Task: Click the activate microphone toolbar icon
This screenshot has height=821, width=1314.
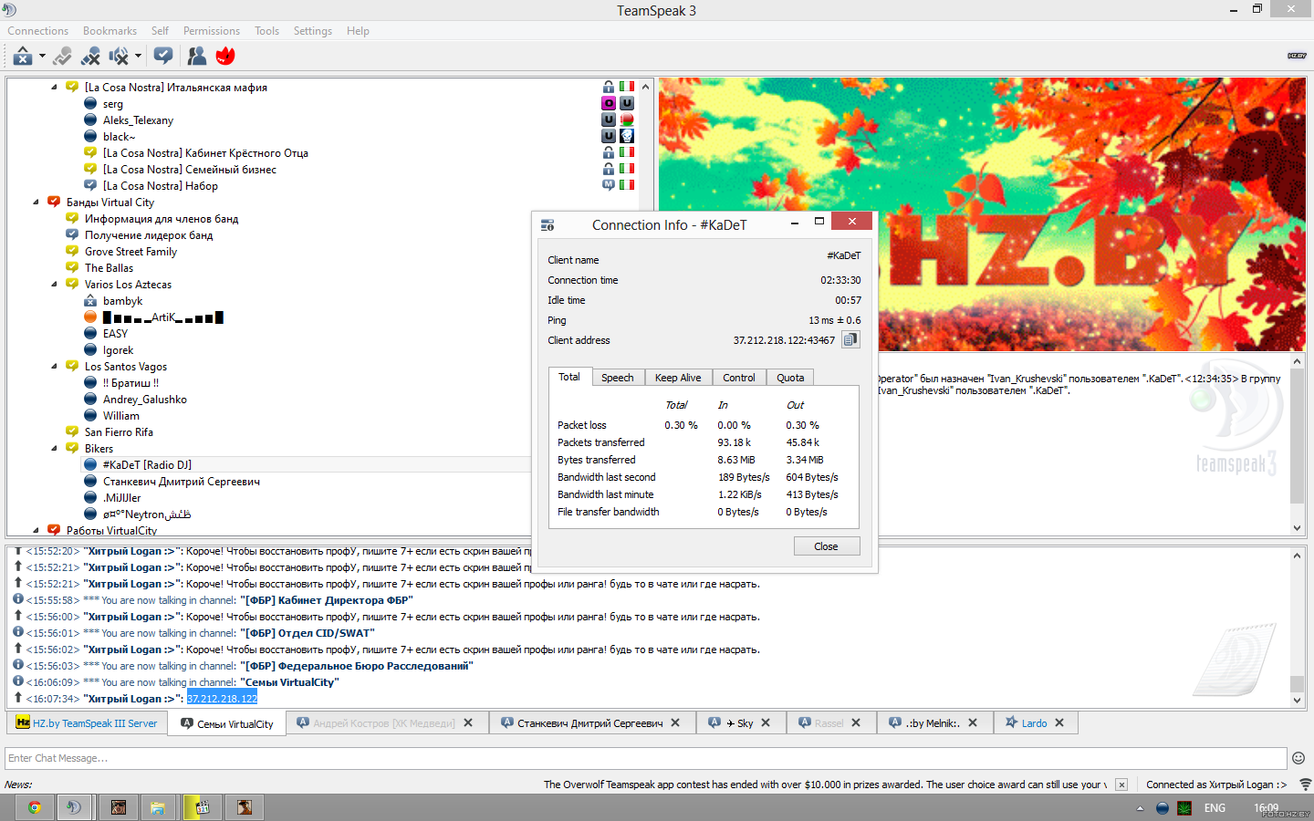Action: pos(62,57)
